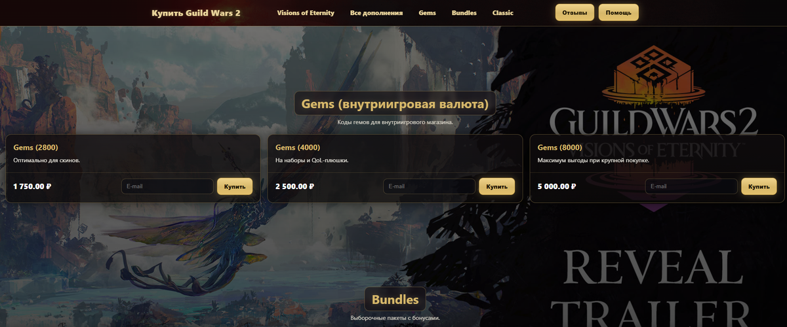Screen dimensions: 787x327
Task: Click Купить for Gems (8000)
Action: coord(759,186)
